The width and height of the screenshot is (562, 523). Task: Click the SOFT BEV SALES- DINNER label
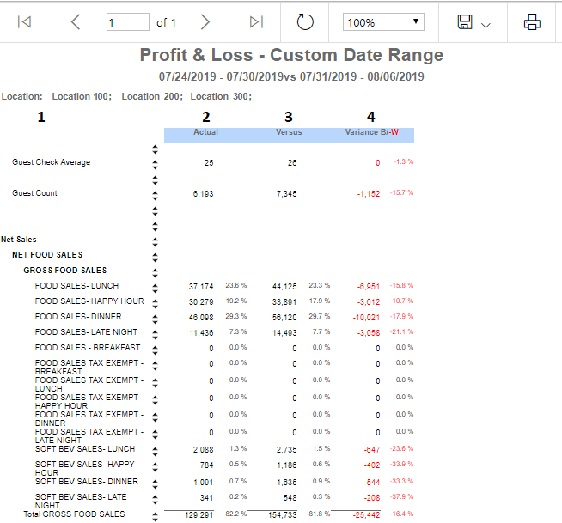point(87,482)
